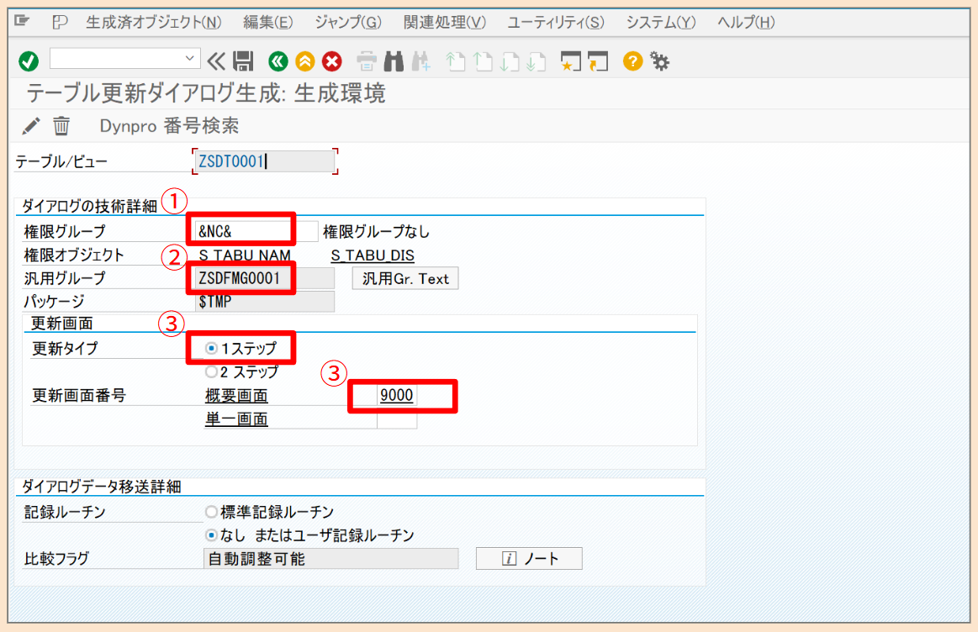Select the 1ステップ radio button
978x632 pixels.
coord(211,349)
